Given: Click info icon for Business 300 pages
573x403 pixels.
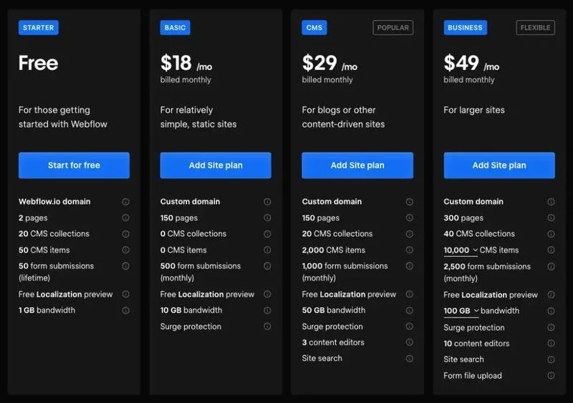Looking at the screenshot, I should 551,218.
